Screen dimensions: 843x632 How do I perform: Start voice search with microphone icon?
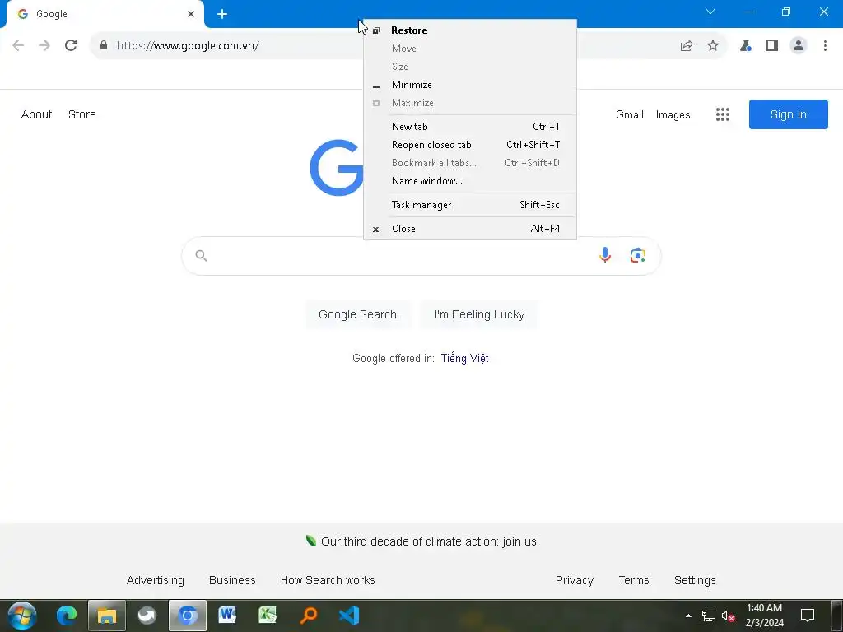[605, 255]
